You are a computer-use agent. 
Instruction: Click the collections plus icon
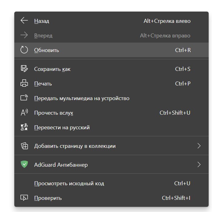(24, 146)
